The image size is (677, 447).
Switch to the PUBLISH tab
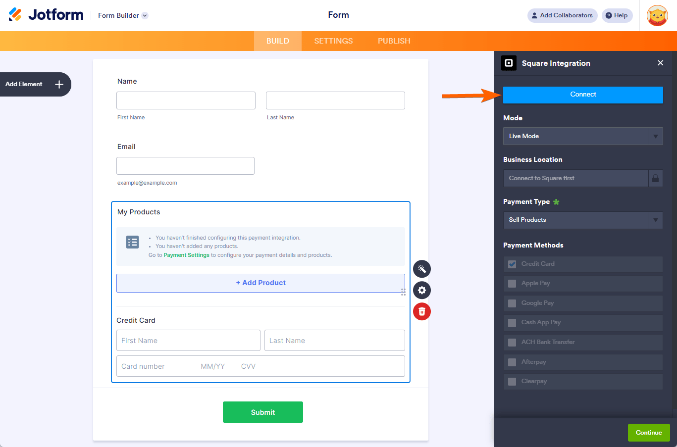pyautogui.click(x=394, y=41)
